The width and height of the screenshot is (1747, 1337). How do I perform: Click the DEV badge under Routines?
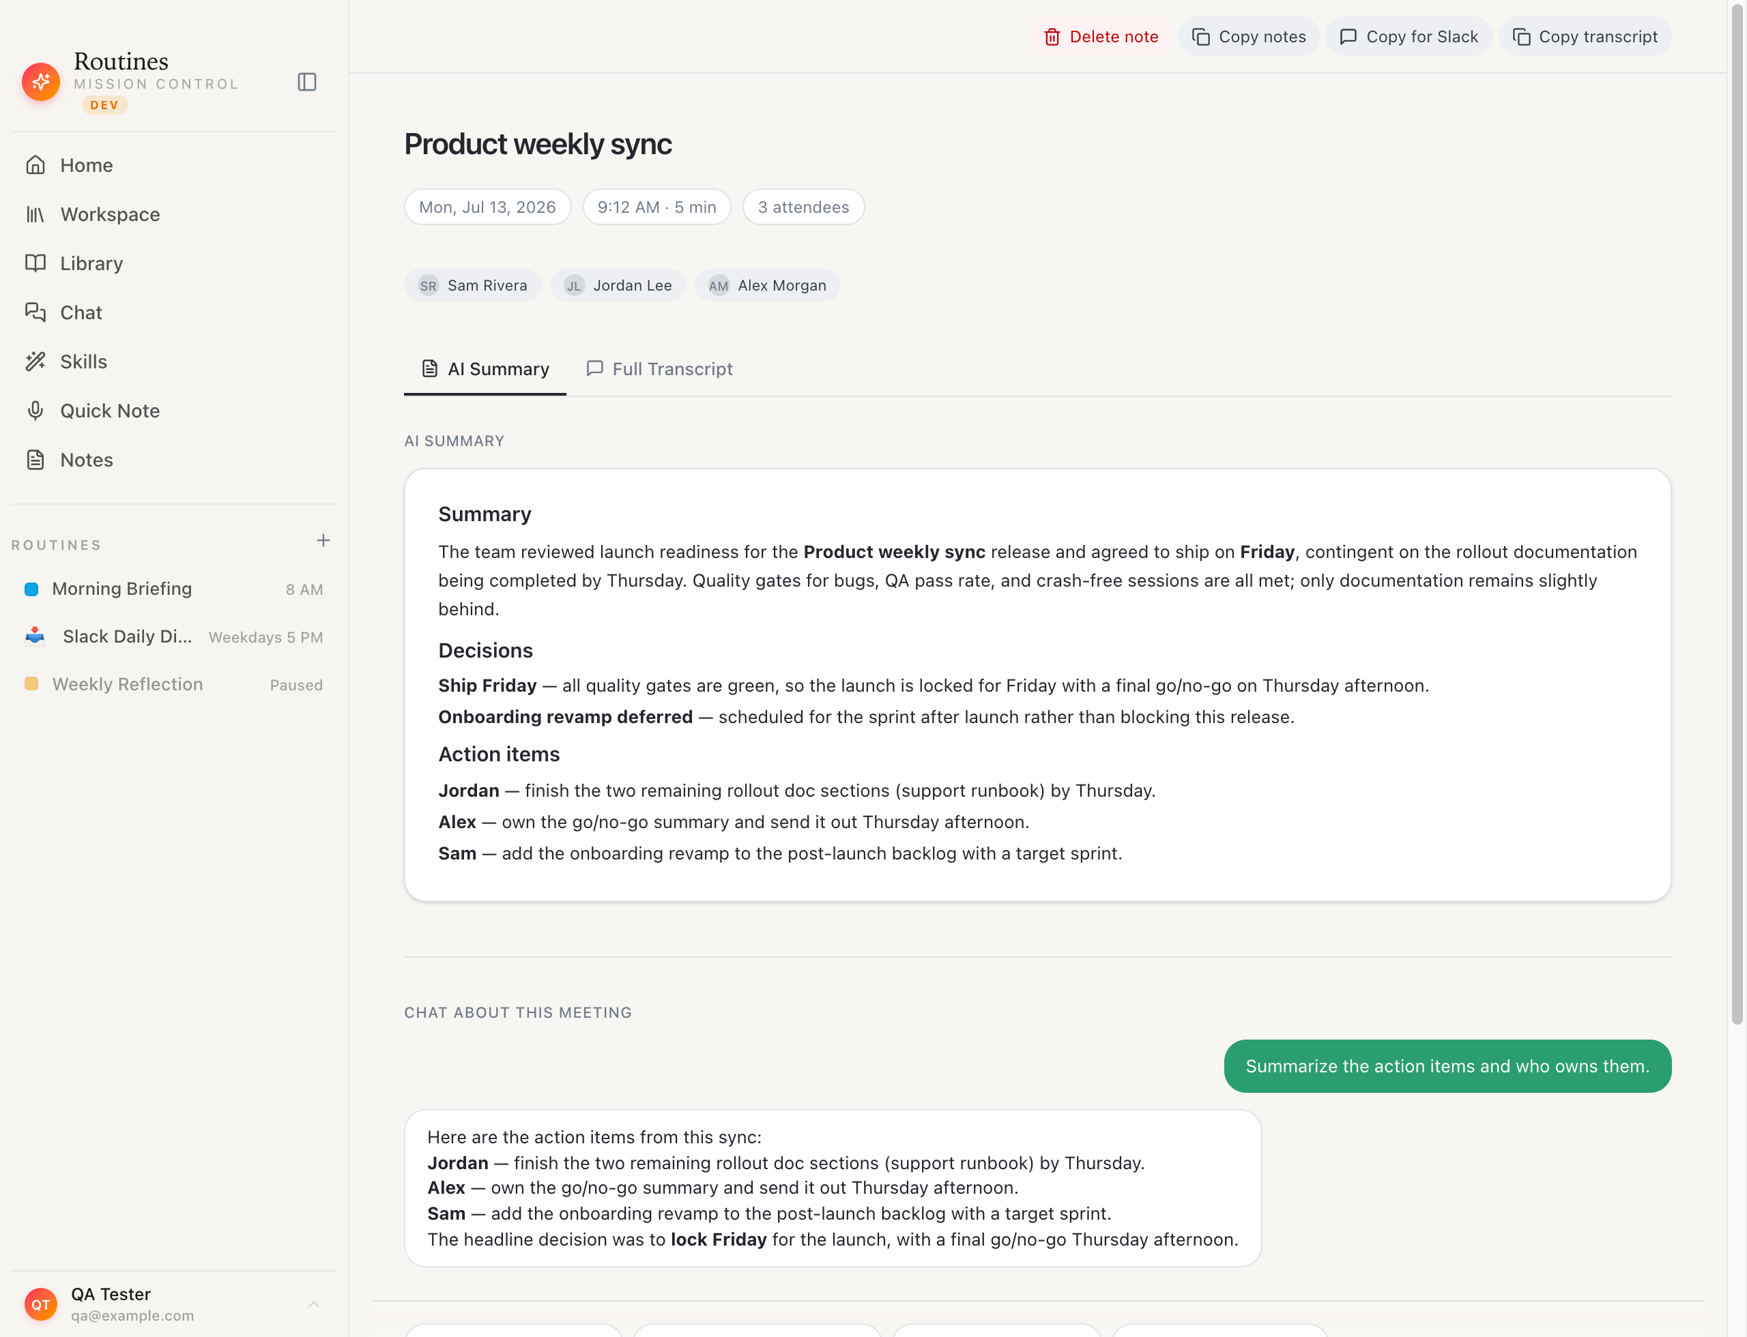pos(104,105)
